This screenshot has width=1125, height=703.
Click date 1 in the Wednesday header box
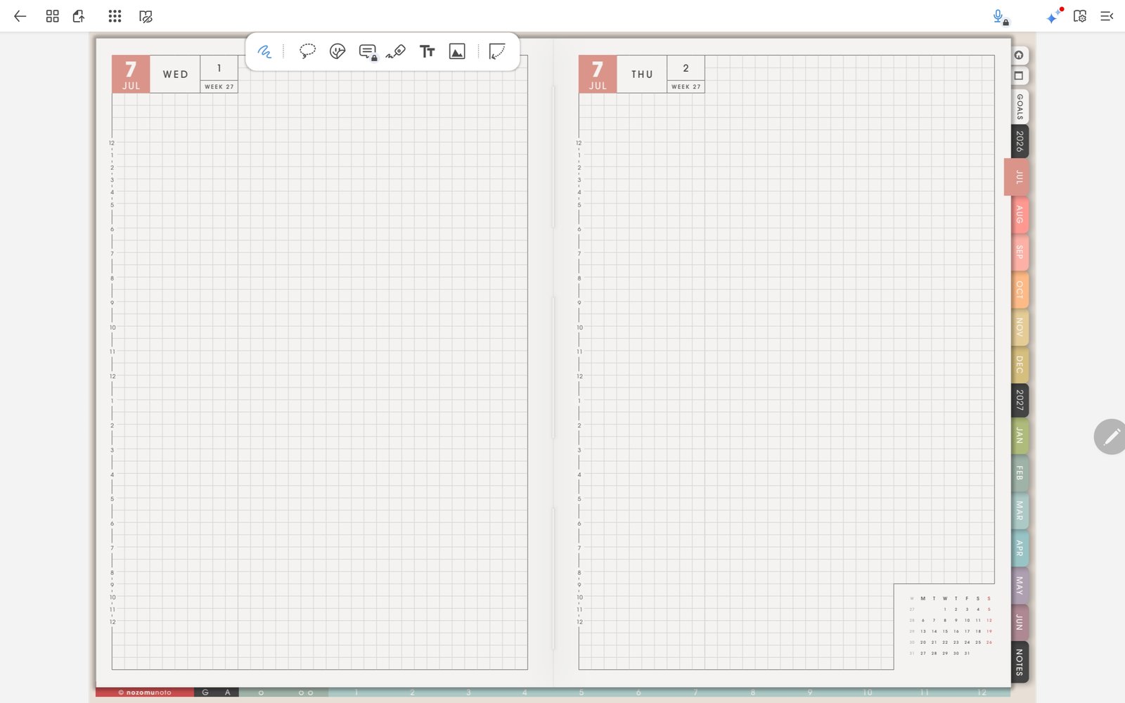pos(219,68)
